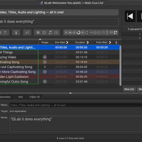This screenshot has height=142, width=142.
Task: Open the Video FX inspector tab
Action: tap(34, 97)
